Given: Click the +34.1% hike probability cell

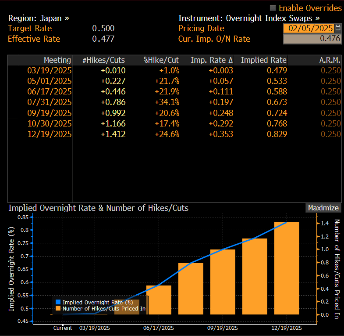Looking at the screenshot, I should pos(167,102).
